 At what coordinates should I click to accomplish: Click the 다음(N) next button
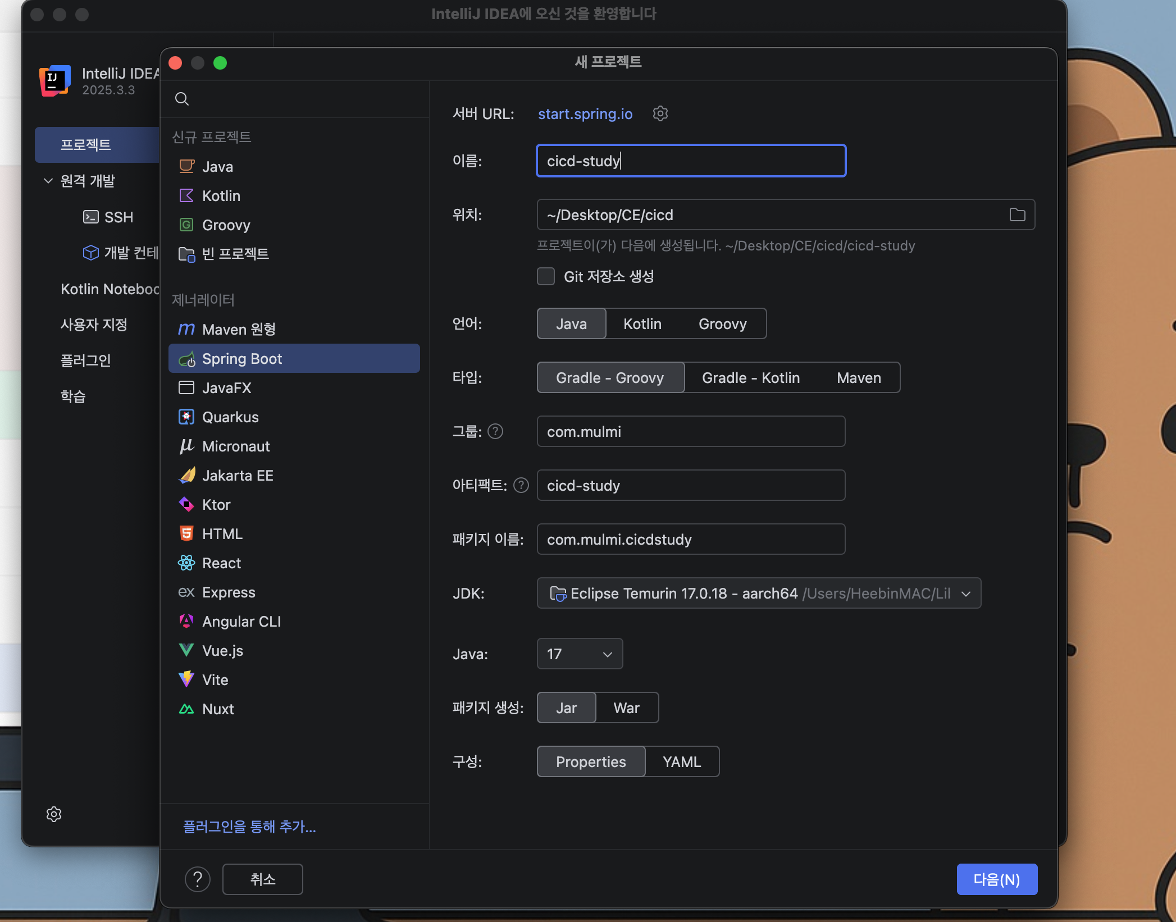point(997,879)
